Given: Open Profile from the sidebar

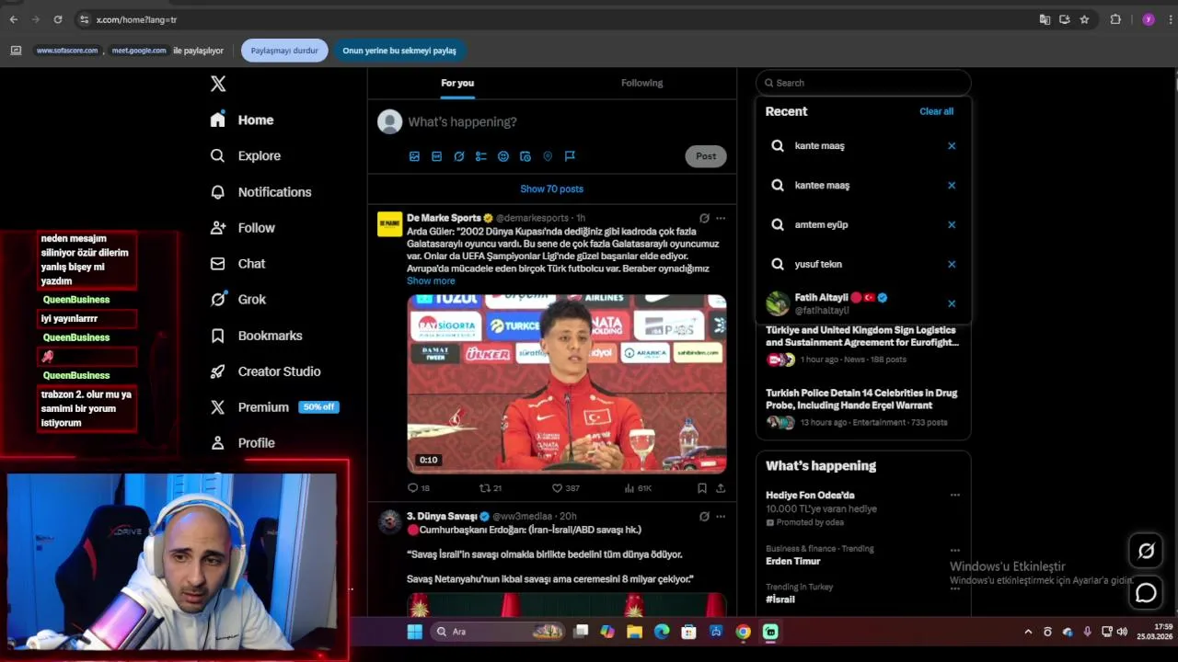Looking at the screenshot, I should click(x=242, y=442).
